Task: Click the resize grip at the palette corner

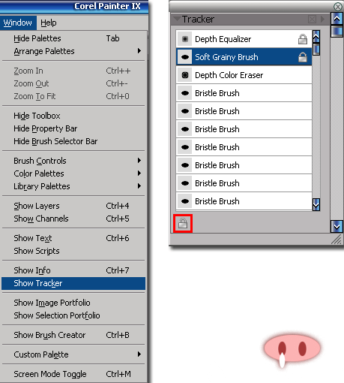Action: click(337, 240)
